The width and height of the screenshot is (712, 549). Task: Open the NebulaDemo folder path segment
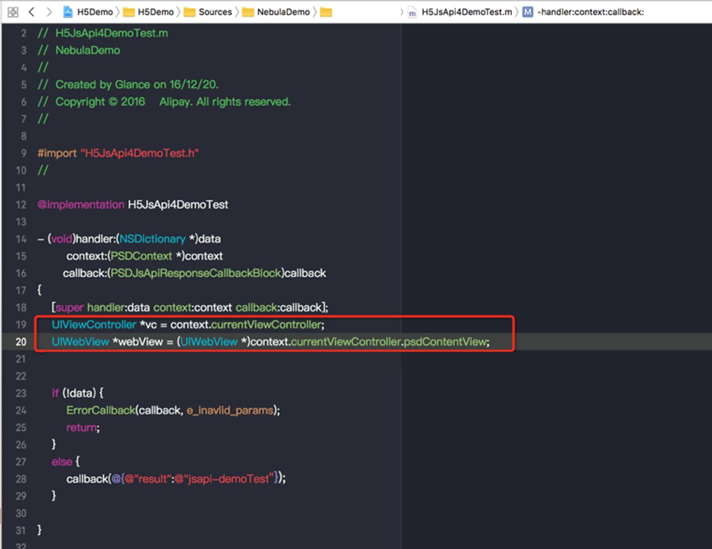coord(276,12)
